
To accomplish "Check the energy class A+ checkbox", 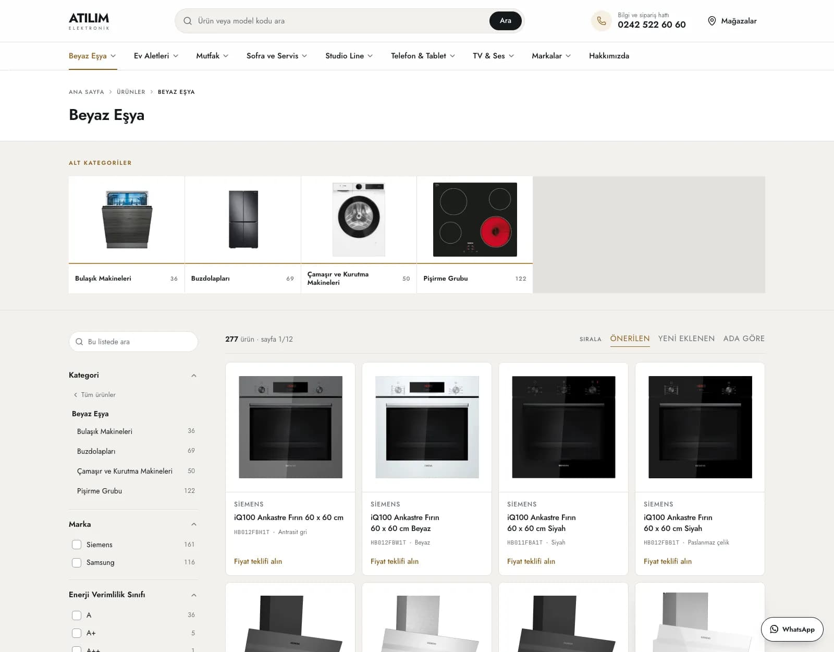I will [77, 633].
